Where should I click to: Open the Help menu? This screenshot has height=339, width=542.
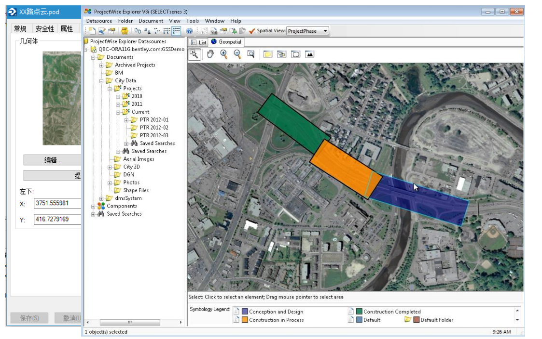[x=236, y=21]
